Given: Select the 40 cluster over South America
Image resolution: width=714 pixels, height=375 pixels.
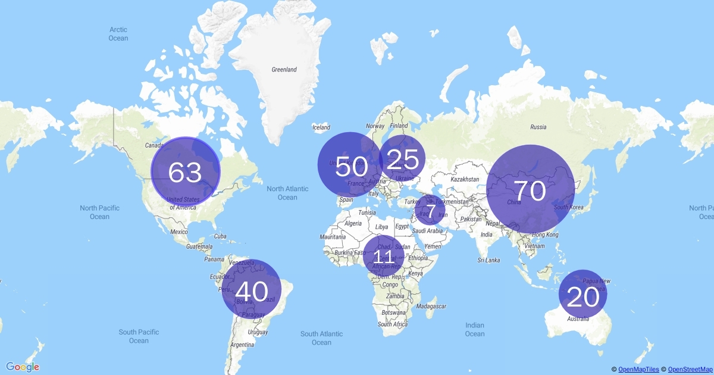Looking at the screenshot, I should pos(251,290).
